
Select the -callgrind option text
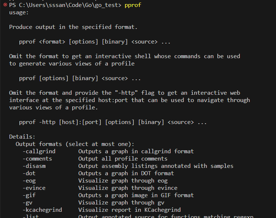(x=38, y=151)
